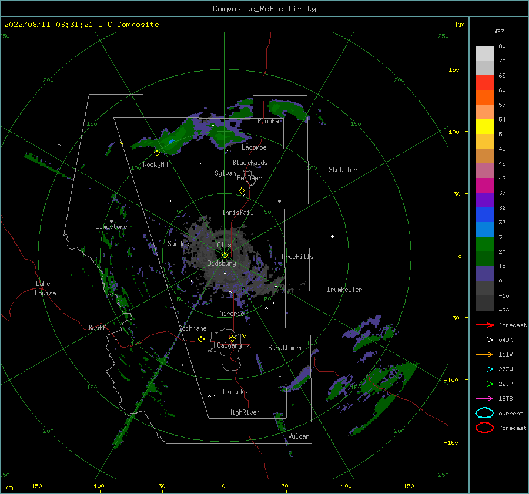Click the yellow diamond radar center marker

[x=225, y=256]
